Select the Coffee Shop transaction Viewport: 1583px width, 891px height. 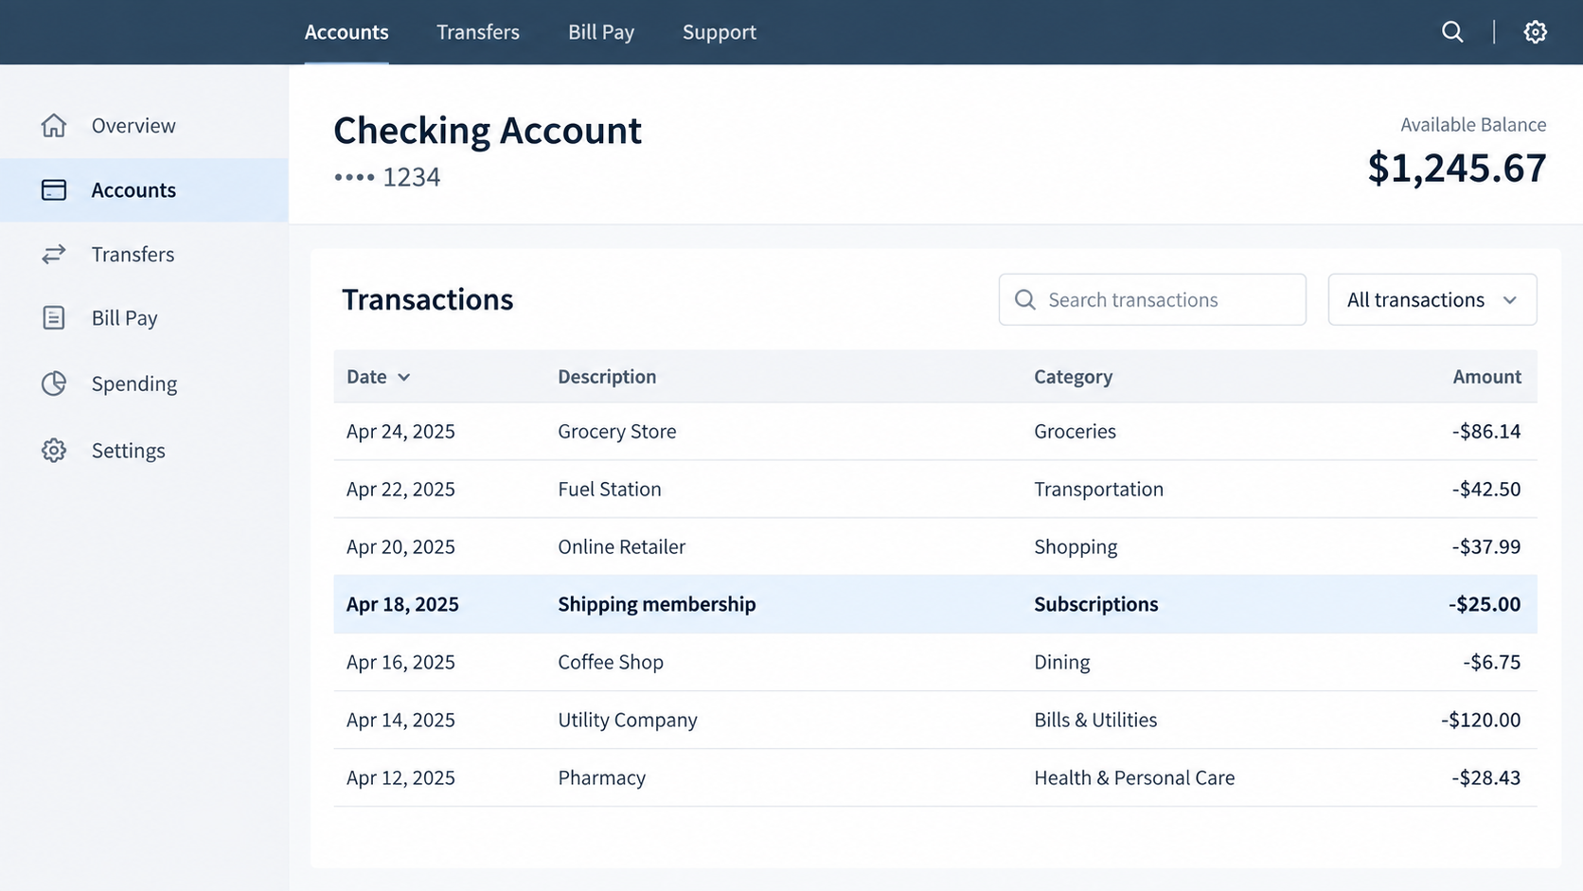(935, 662)
